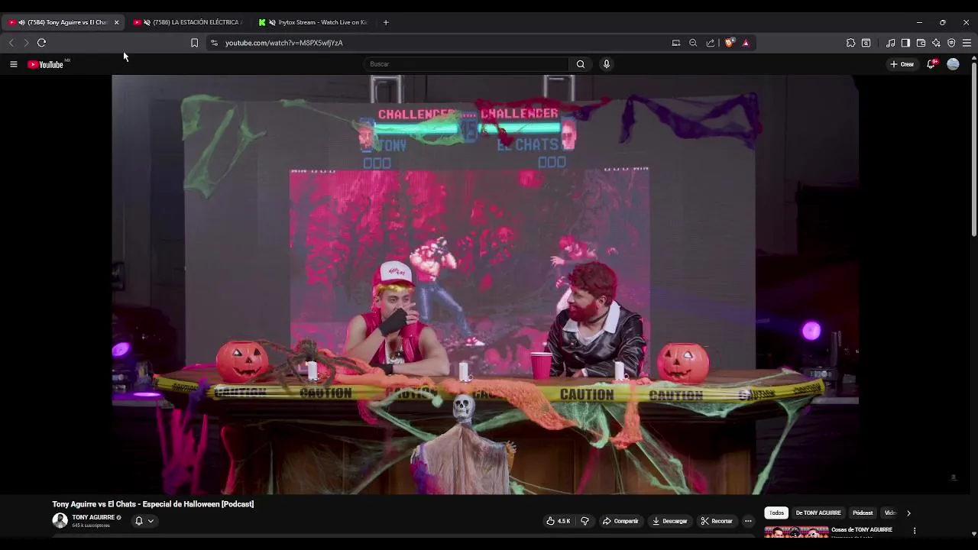Unmute LA ESTACIÓN ELÉCTRICA tab
978x550 pixels.
(147, 22)
